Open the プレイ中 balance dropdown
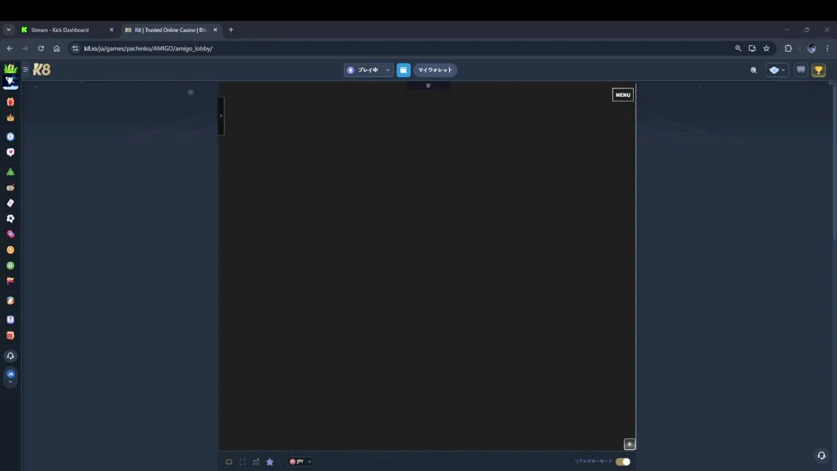This screenshot has height=471, width=837. [x=368, y=70]
